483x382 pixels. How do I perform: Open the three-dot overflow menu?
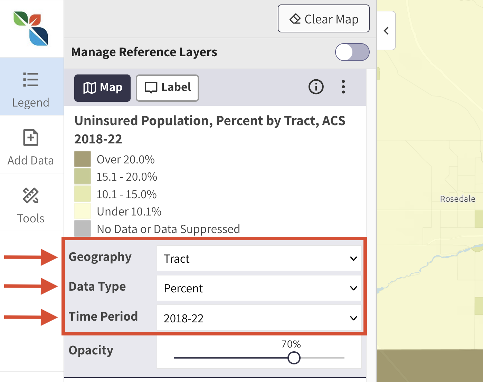[343, 87]
